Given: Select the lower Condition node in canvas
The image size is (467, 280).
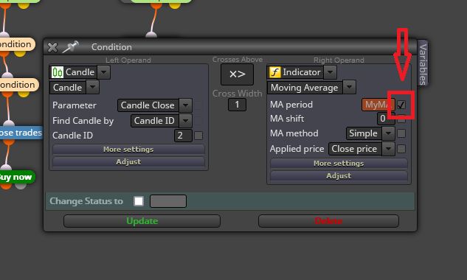Looking at the screenshot, I should (18, 85).
